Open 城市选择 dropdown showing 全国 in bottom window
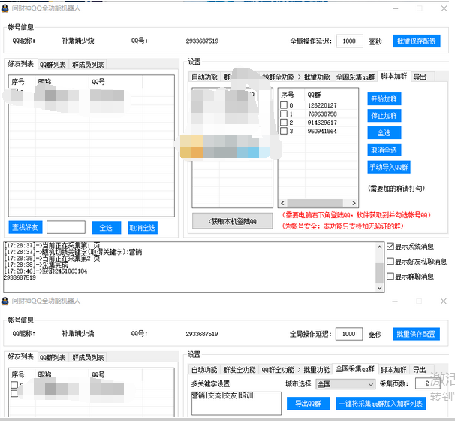This screenshot has width=455, height=421. [x=345, y=384]
